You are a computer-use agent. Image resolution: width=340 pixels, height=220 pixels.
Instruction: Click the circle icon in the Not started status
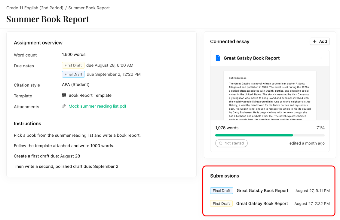[x=221, y=143]
